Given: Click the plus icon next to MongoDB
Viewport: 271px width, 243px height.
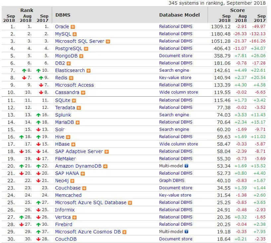Looking at the screenshot, I should 81,56.
